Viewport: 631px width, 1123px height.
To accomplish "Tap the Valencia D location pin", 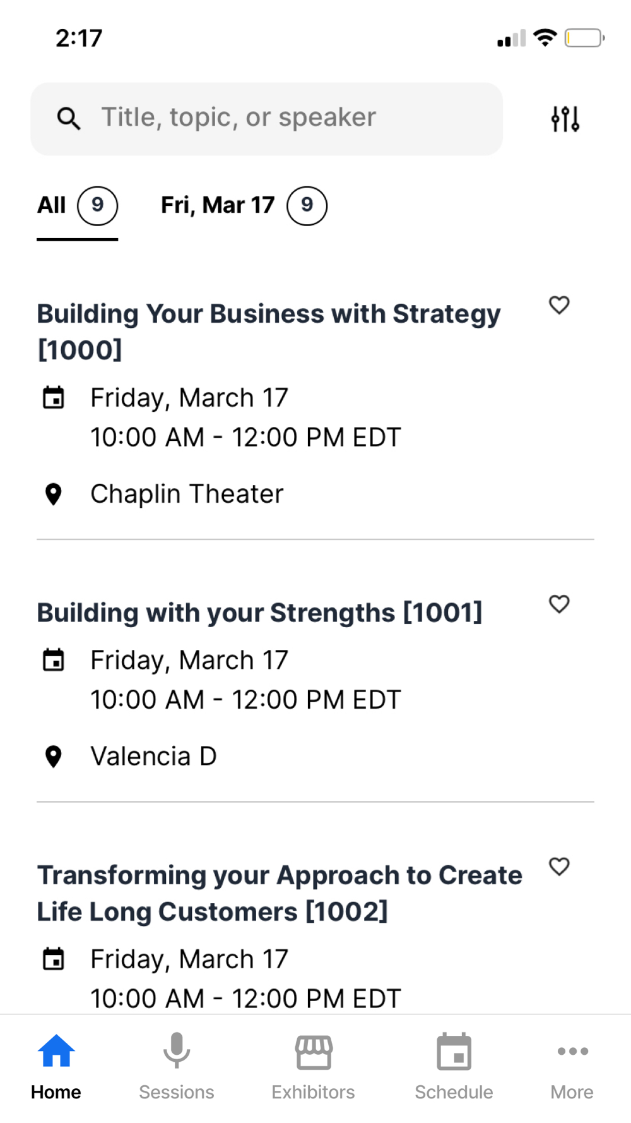I will pos(54,756).
